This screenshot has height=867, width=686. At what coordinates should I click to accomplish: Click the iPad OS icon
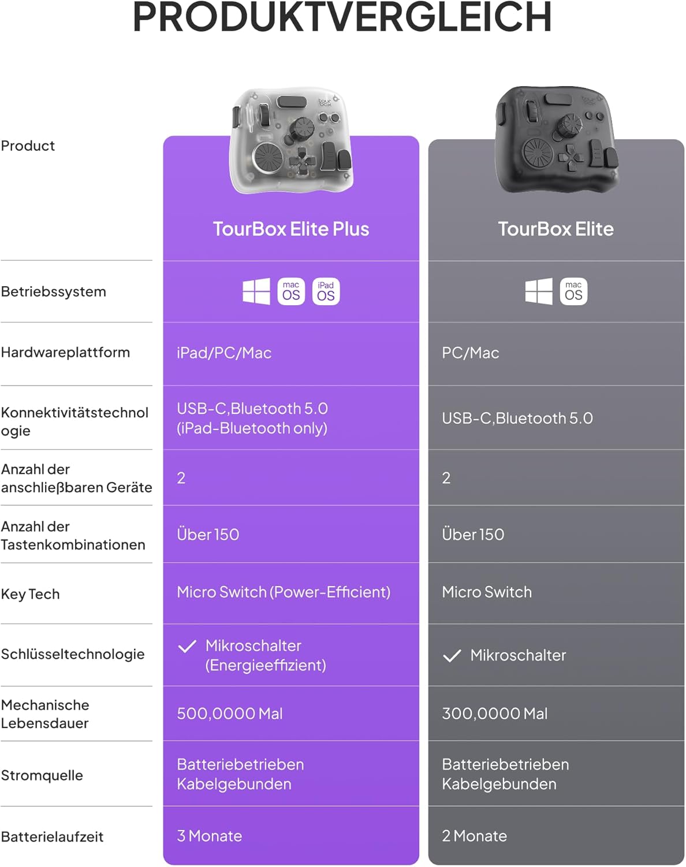coord(326,291)
